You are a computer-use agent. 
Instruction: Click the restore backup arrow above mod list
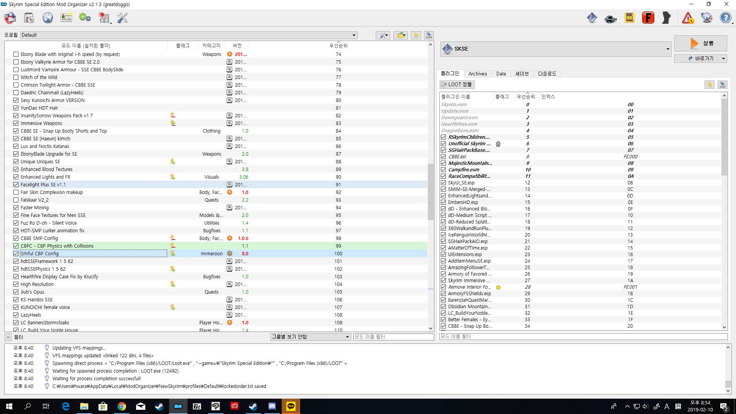416,35
